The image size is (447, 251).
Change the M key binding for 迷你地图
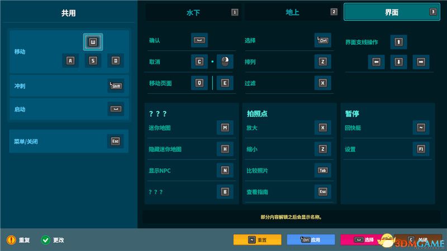pos(225,128)
